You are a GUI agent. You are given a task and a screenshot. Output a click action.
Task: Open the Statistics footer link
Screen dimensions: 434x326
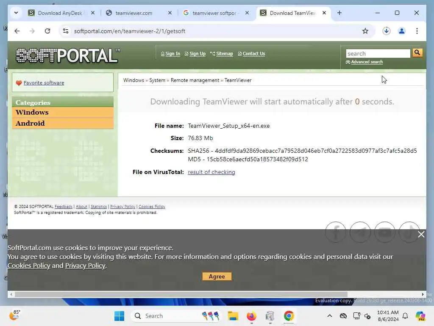(x=98, y=207)
